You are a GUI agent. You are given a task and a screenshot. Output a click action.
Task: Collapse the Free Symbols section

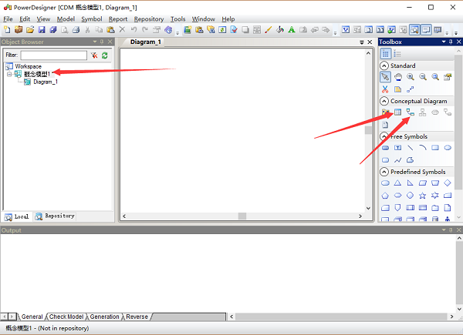(384, 136)
